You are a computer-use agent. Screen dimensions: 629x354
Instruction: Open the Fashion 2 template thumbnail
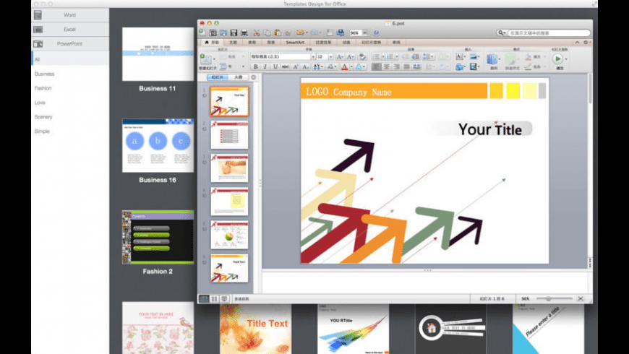click(x=158, y=238)
